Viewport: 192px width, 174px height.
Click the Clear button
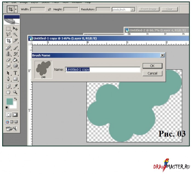(x=170, y=9)
